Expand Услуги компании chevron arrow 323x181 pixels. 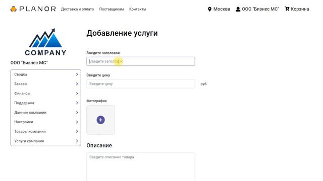click(x=77, y=141)
